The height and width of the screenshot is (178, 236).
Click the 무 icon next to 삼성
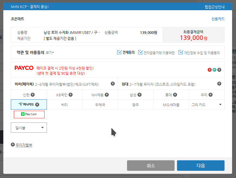pyautogui.click(x=140, y=95)
